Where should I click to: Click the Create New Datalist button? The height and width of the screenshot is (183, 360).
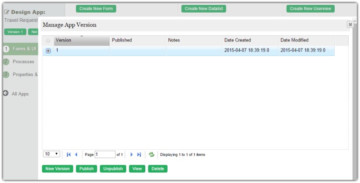point(204,9)
